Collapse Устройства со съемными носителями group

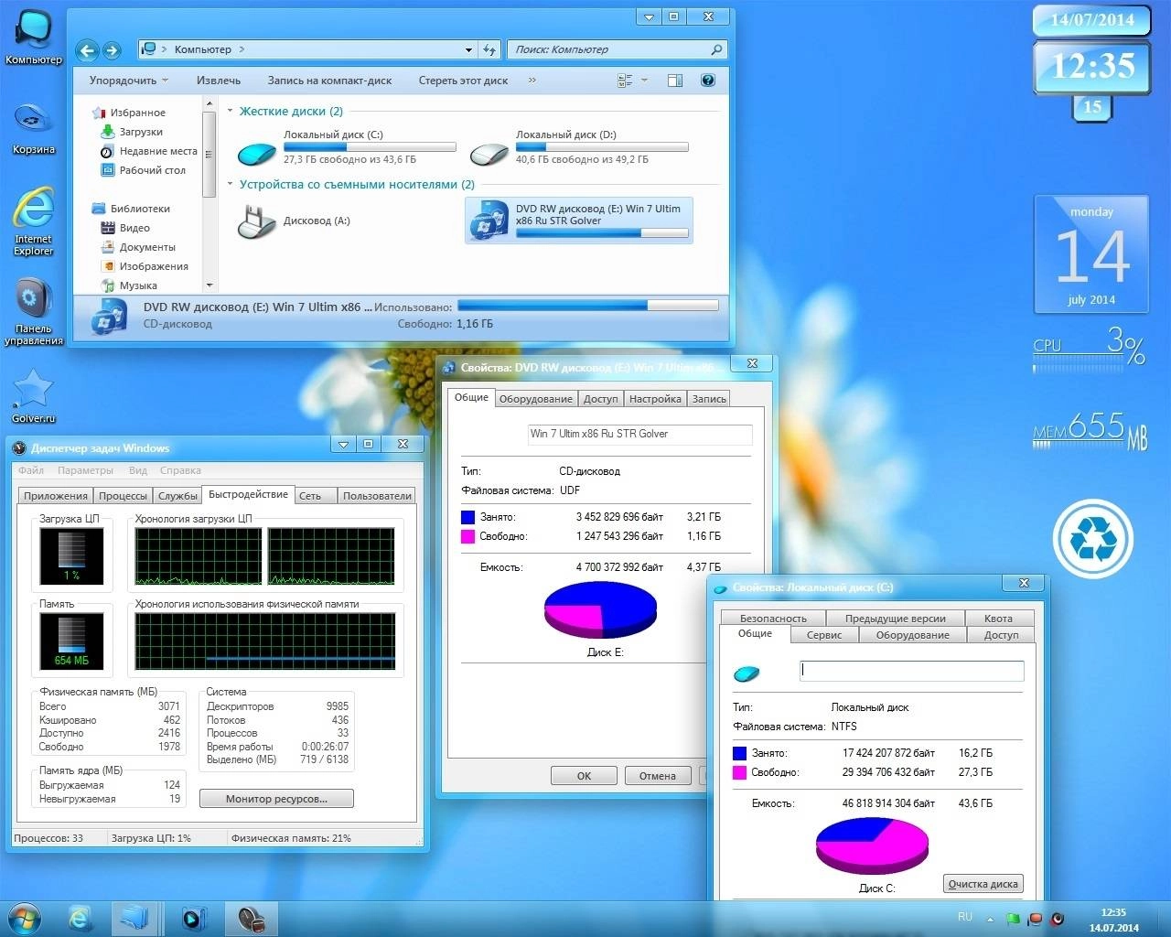tap(231, 184)
